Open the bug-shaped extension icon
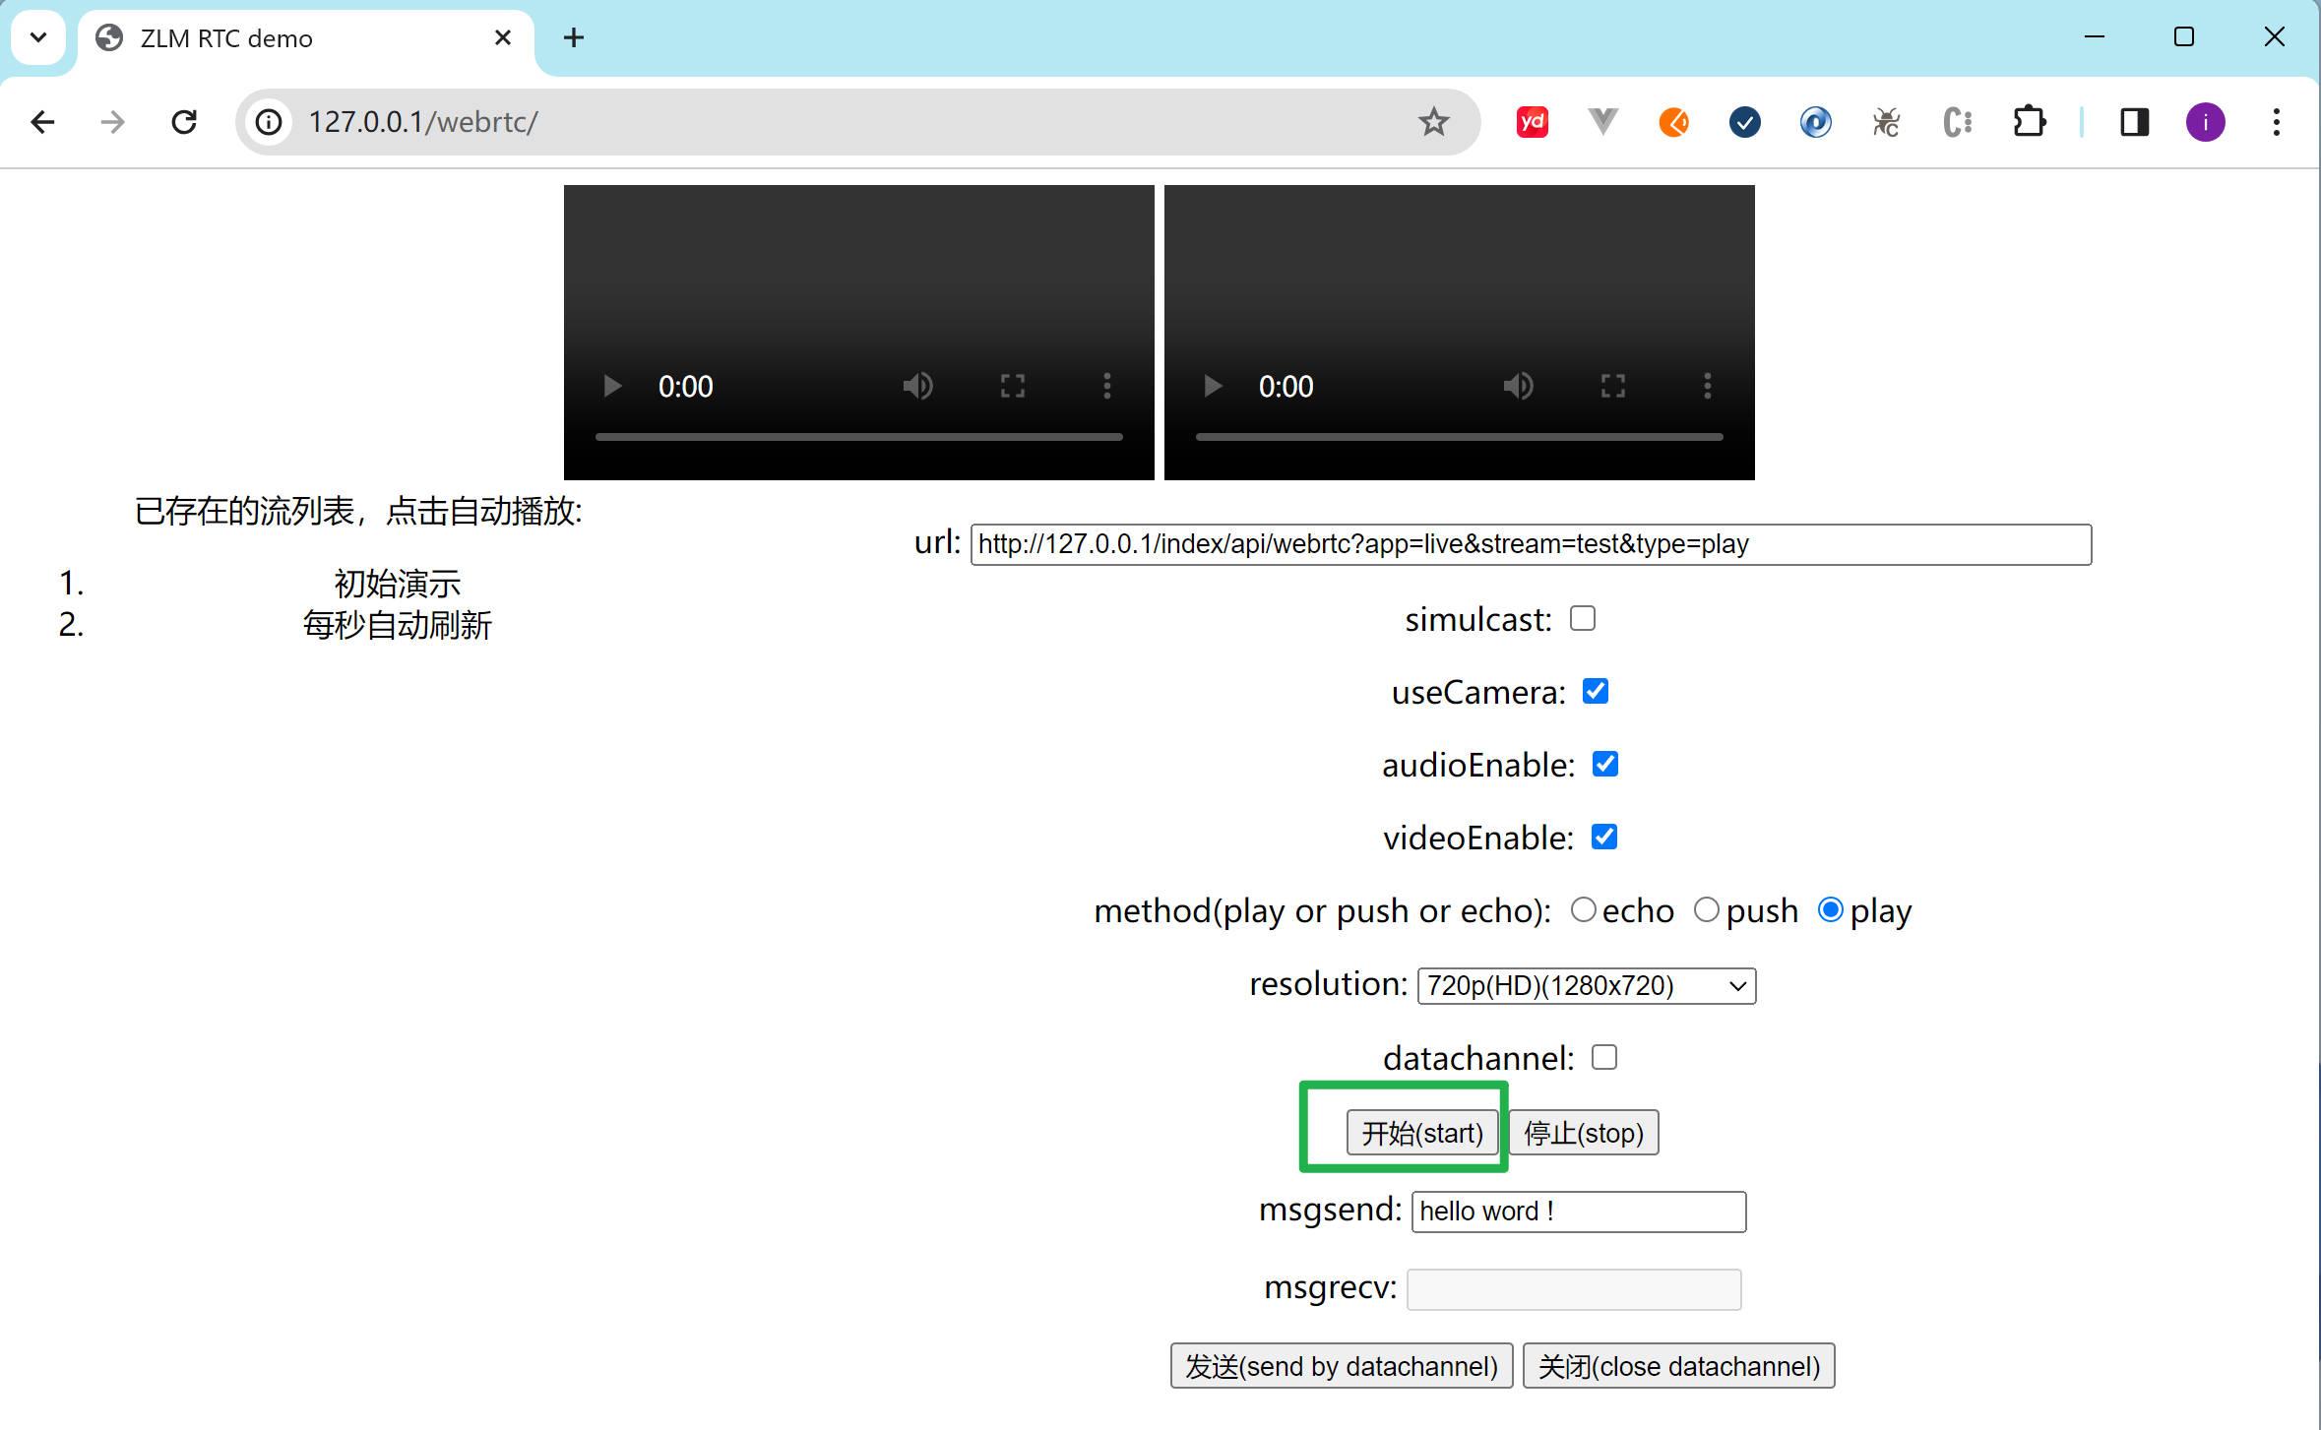 1886,122
